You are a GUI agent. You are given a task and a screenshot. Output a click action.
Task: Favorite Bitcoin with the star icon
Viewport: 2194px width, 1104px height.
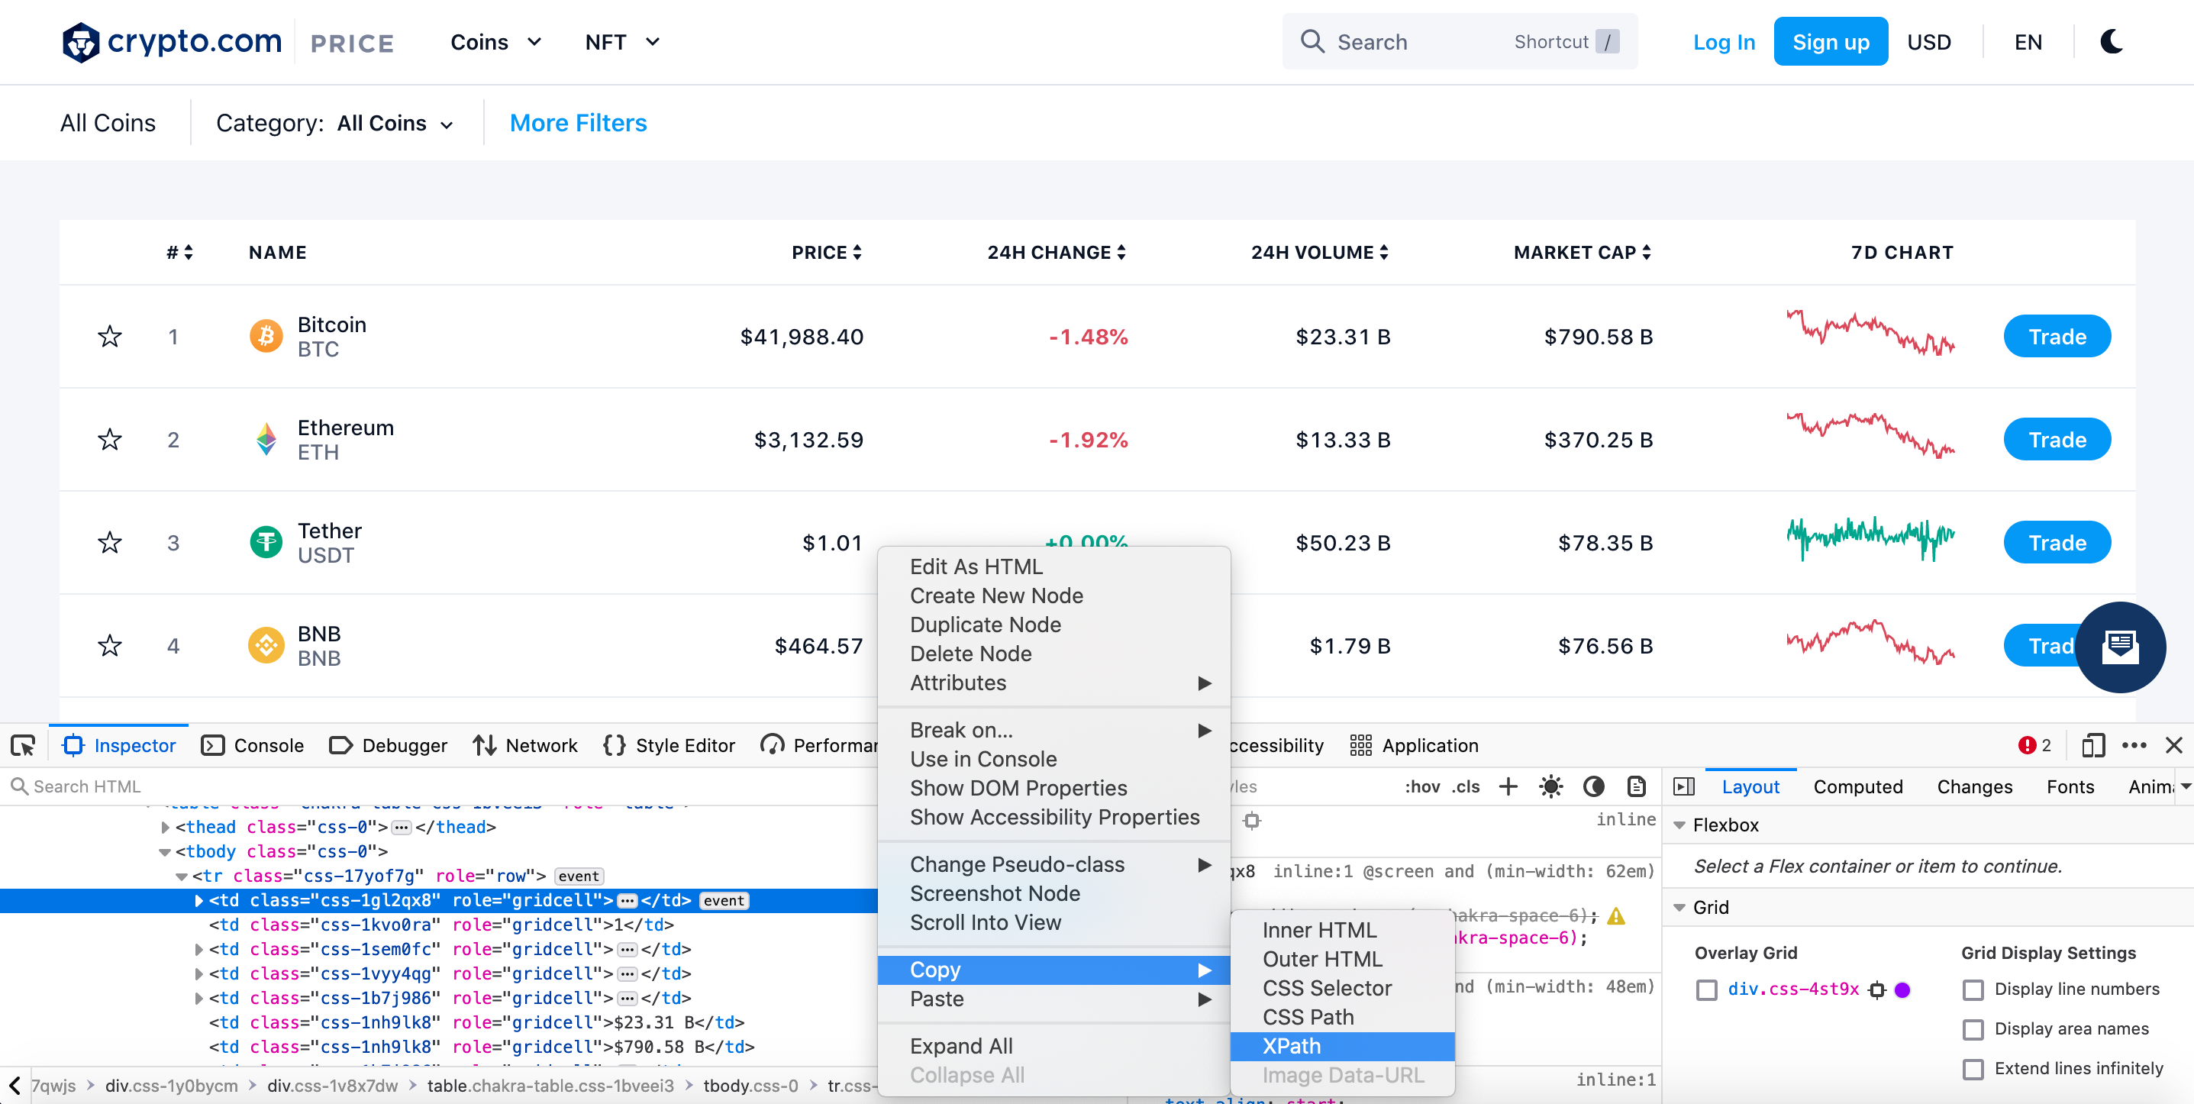(110, 337)
